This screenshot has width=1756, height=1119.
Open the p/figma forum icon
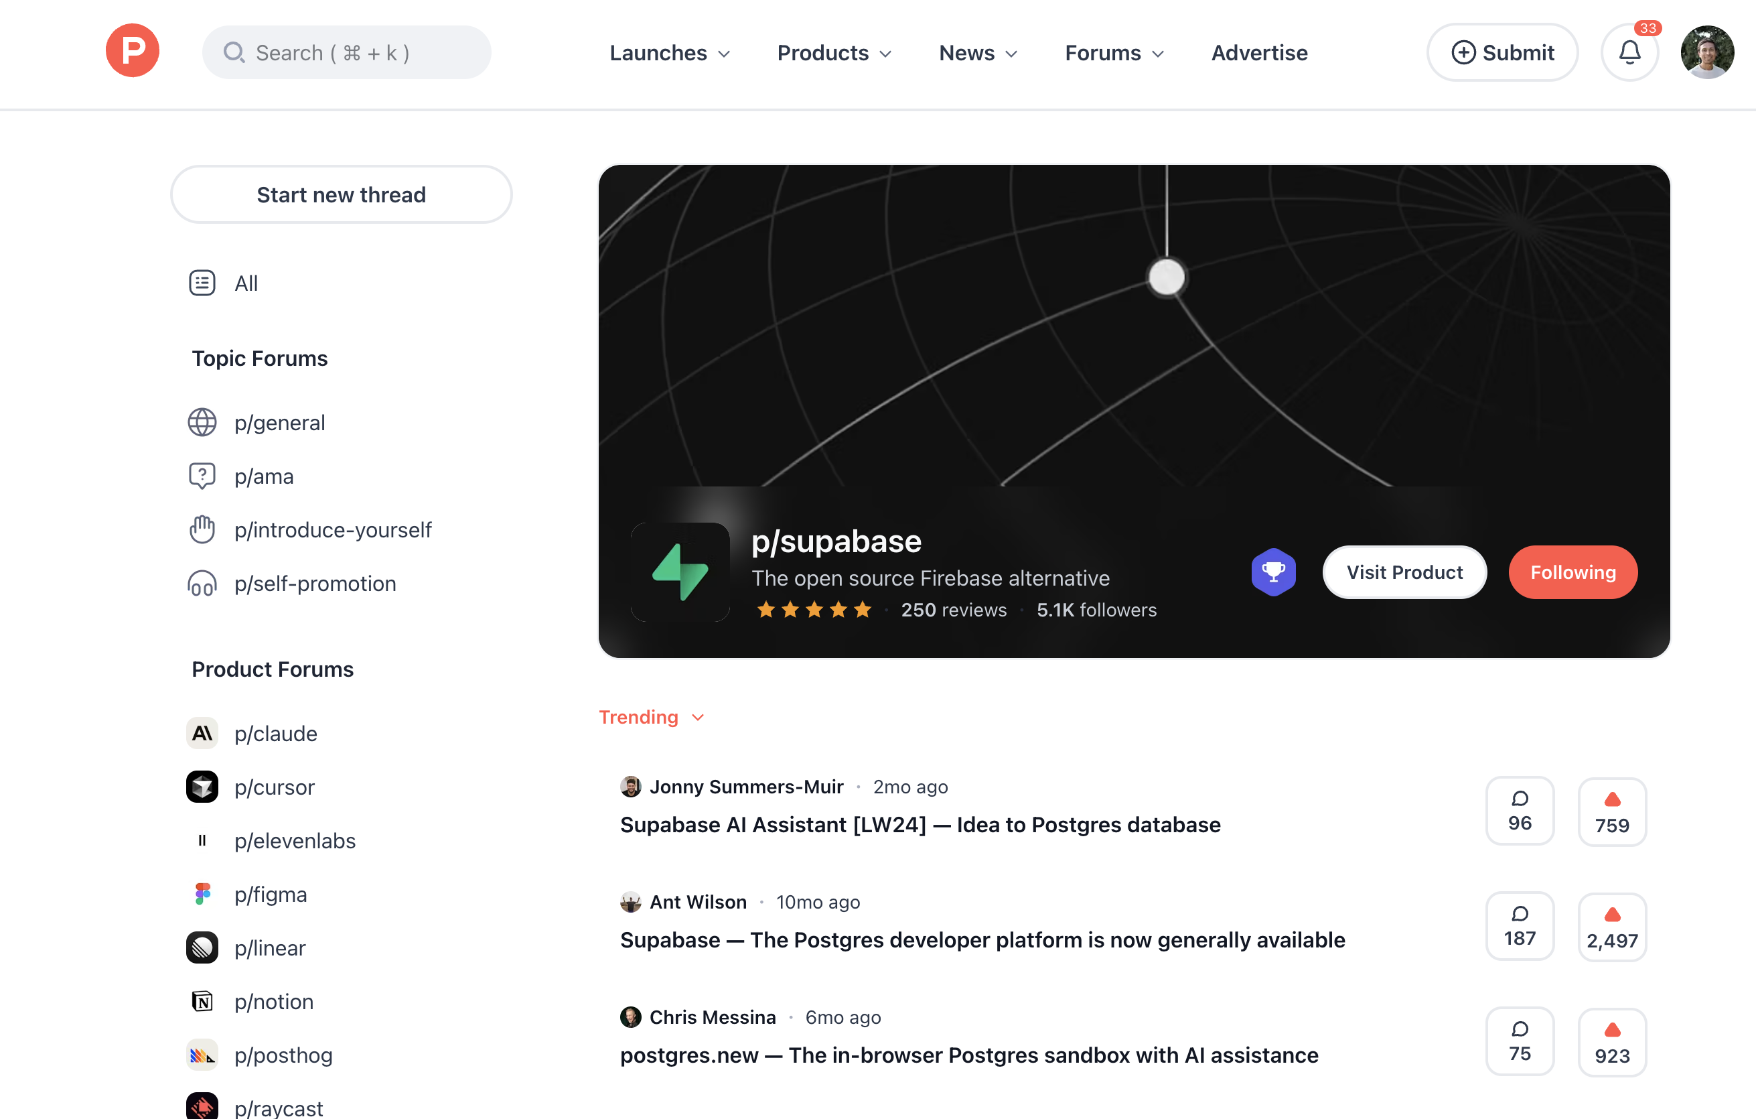pos(202,895)
